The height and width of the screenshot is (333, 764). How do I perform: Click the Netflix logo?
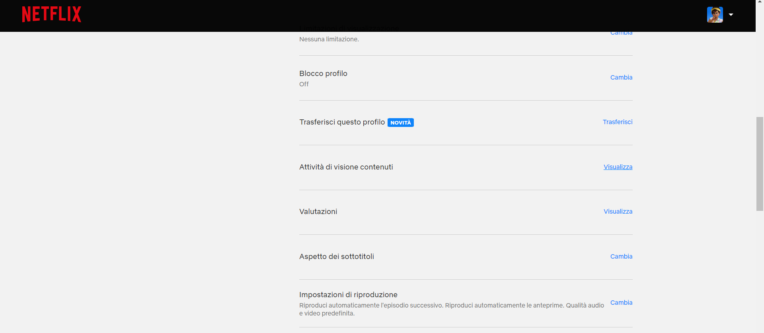(x=52, y=14)
